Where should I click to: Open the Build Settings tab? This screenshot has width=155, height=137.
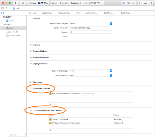91,13
